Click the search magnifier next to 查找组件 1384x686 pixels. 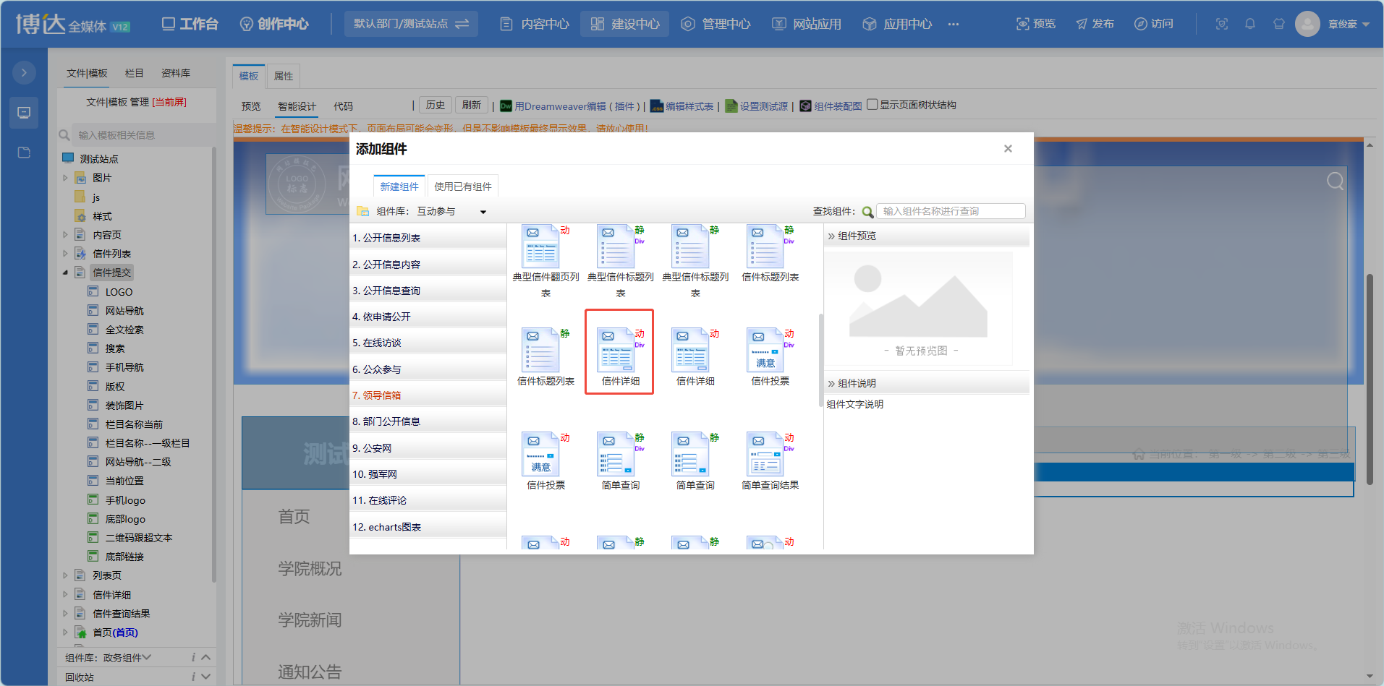pos(867,212)
